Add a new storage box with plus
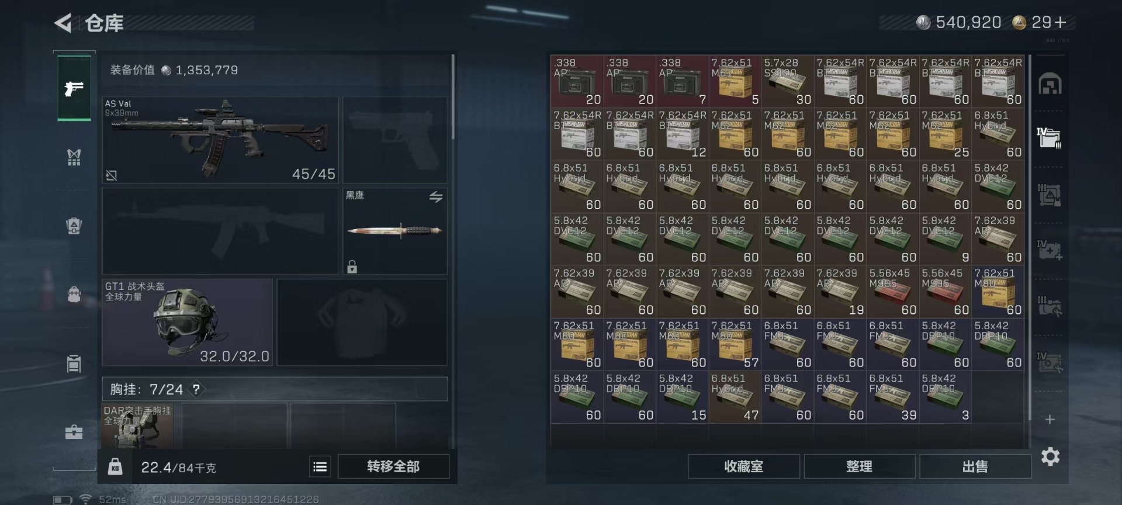1122x505 pixels. pos(1050,420)
